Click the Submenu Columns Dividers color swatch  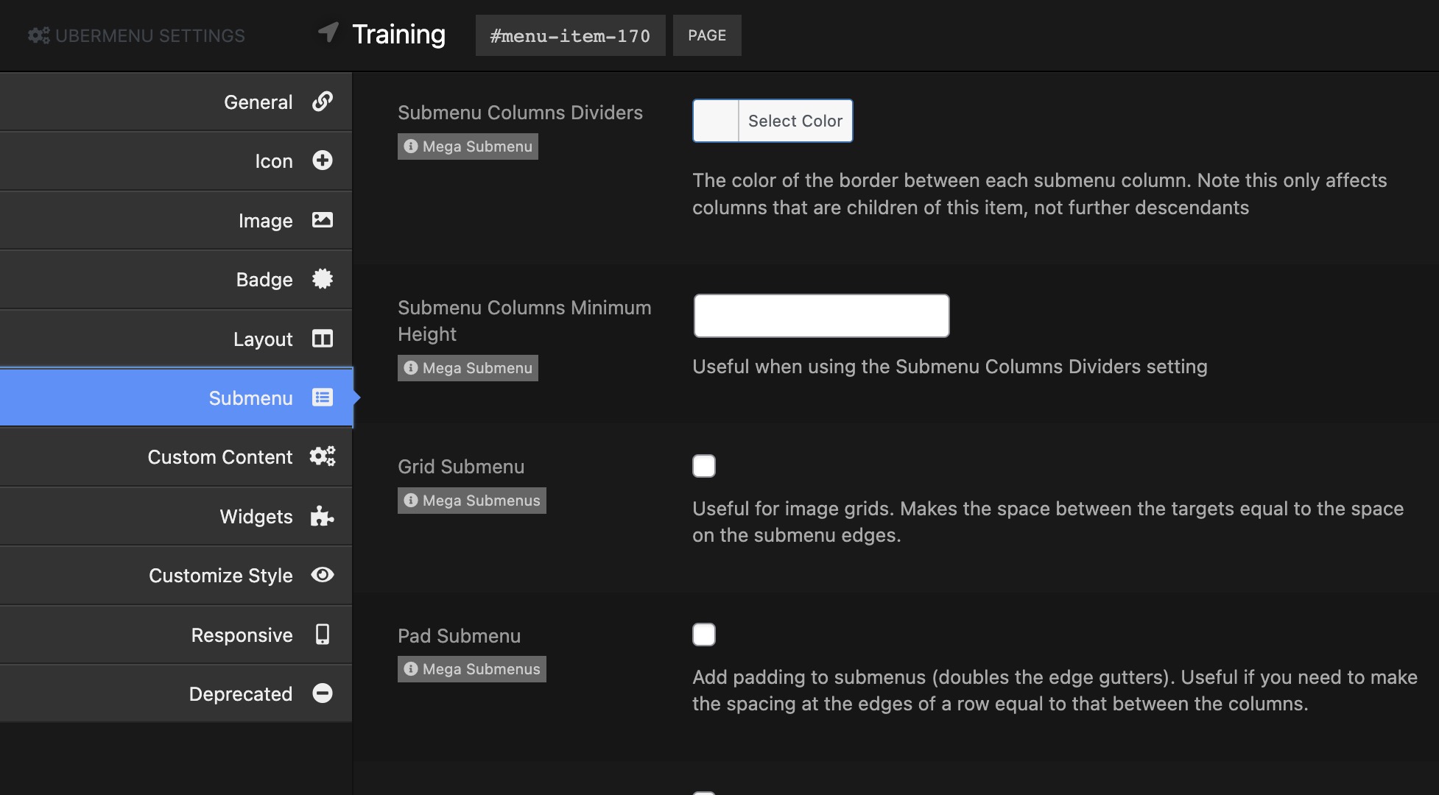click(716, 121)
